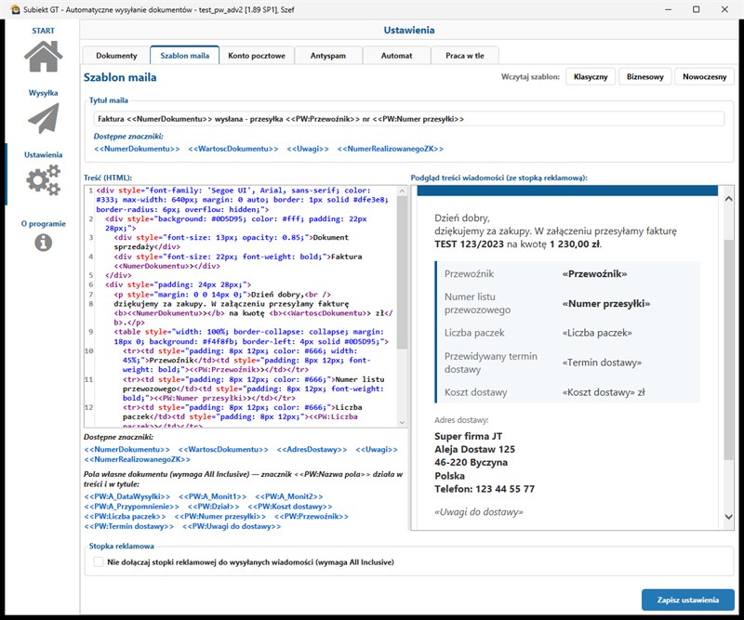Insert the <<PW:A_DataWysyłki>> custom field tag
Image resolution: width=744 pixels, height=620 pixels.
click(x=127, y=496)
